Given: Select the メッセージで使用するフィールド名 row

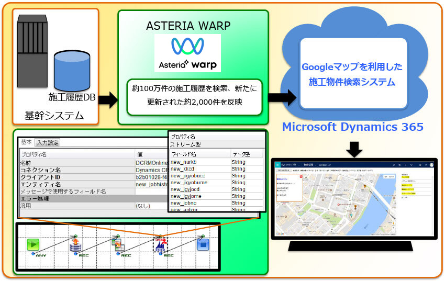Looking at the screenshot, I should (x=94, y=192).
